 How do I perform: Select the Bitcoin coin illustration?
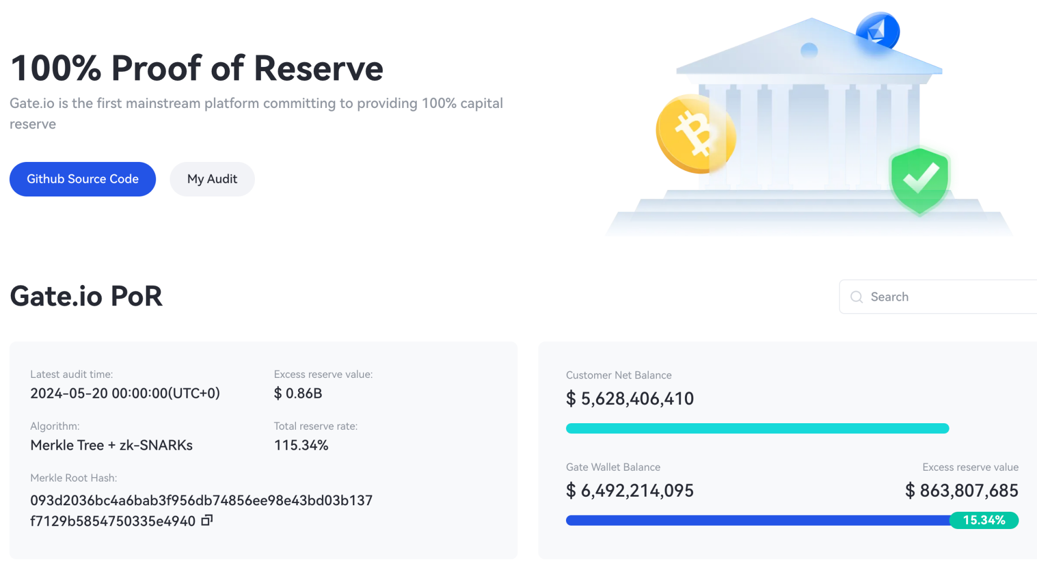coord(694,132)
